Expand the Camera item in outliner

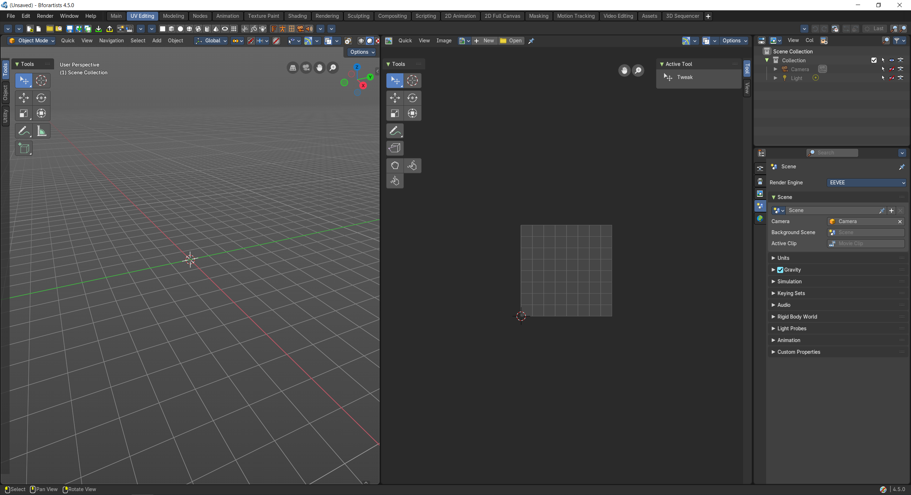(776, 69)
